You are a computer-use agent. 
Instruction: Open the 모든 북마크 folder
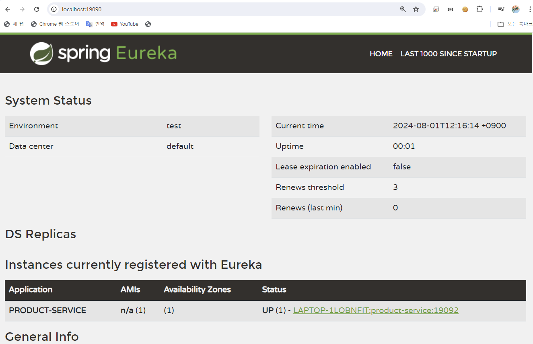[x=515, y=24]
